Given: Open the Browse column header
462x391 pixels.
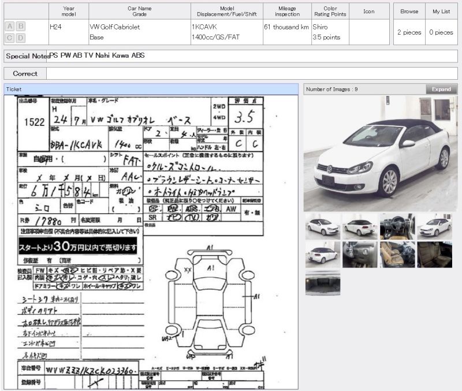Looking at the screenshot, I should (x=409, y=11).
